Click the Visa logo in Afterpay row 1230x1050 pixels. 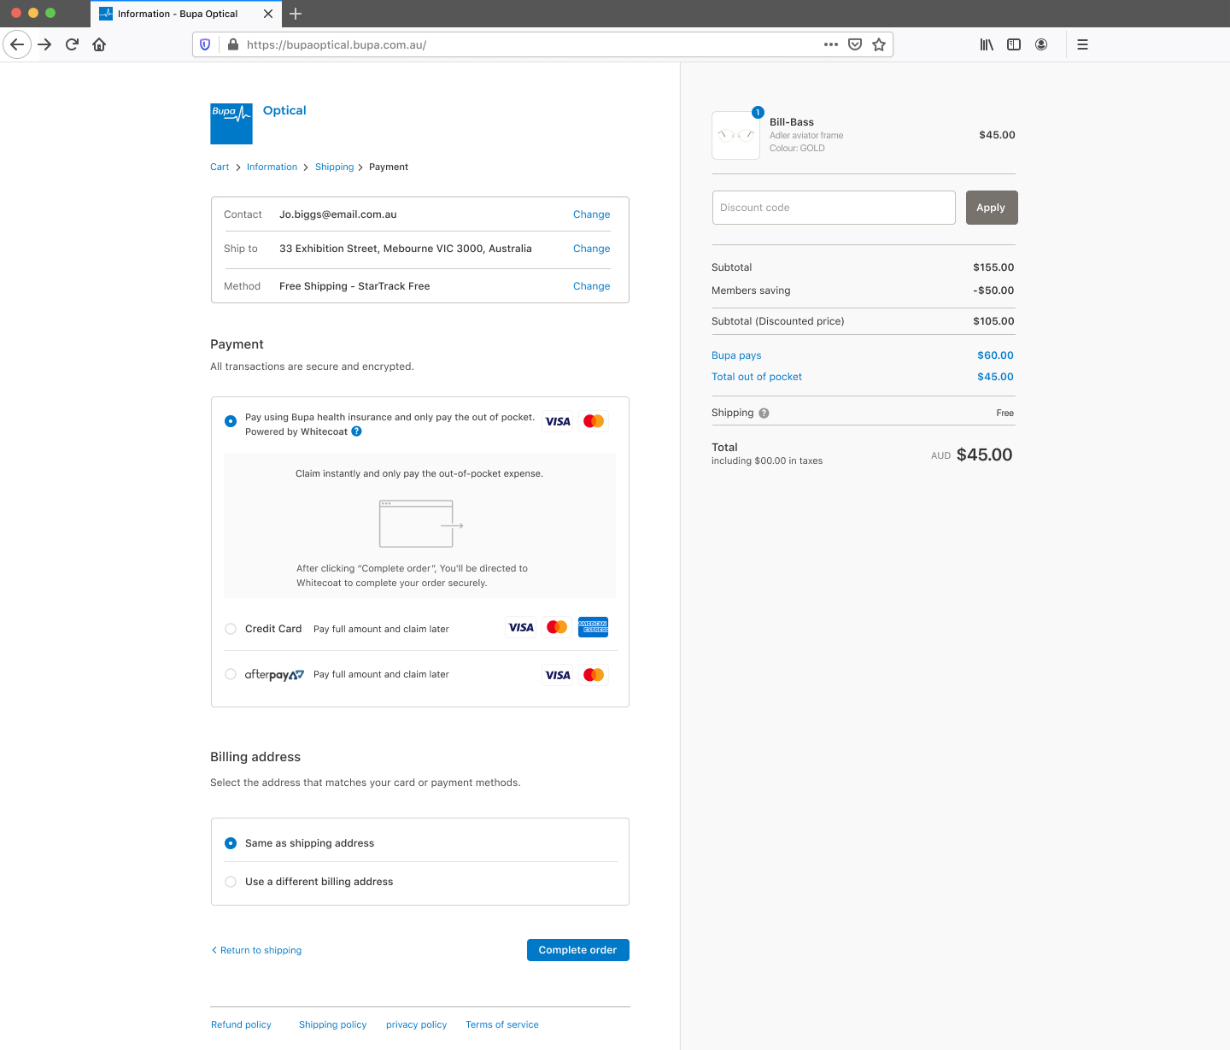(x=558, y=675)
